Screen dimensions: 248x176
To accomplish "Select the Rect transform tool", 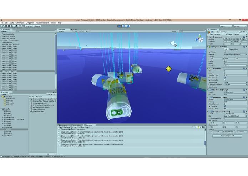I will pyautogui.click(x=20, y=26).
